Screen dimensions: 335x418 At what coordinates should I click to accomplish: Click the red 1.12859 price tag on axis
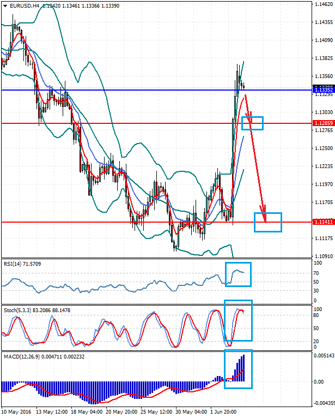click(323, 123)
